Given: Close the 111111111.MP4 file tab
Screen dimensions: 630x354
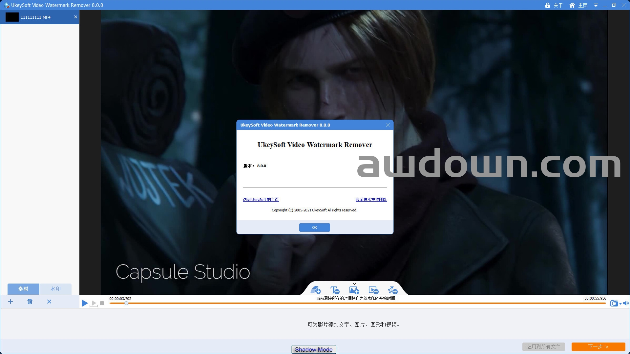Looking at the screenshot, I should (x=75, y=17).
